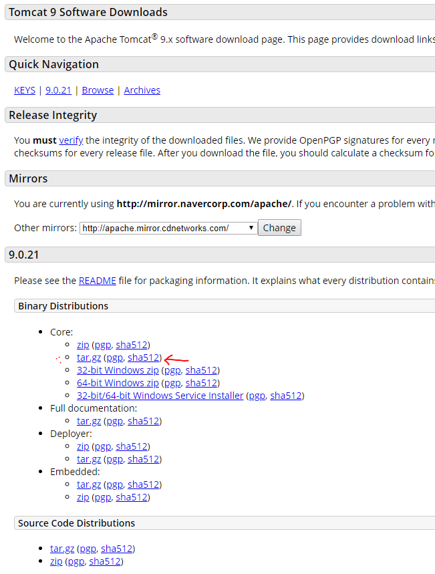Image resolution: width=435 pixels, height=574 pixels.
Task: Open sha512 for Full documentation tar.gz
Action: click(x=144, y=421)
